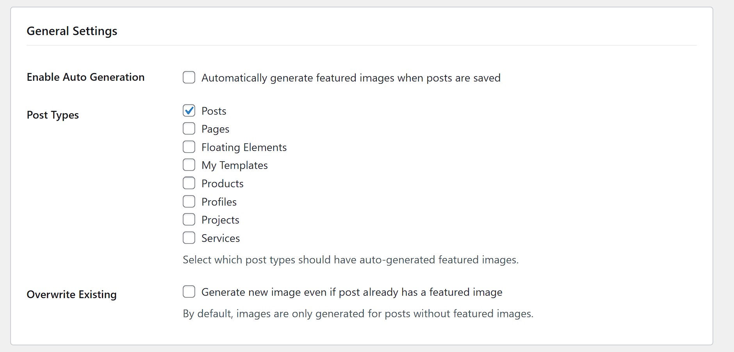Click the 'Select which post types' help text

[350, 260]
